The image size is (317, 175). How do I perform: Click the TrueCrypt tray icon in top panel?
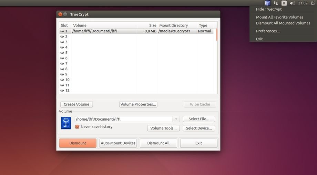[x=267, y=3]
